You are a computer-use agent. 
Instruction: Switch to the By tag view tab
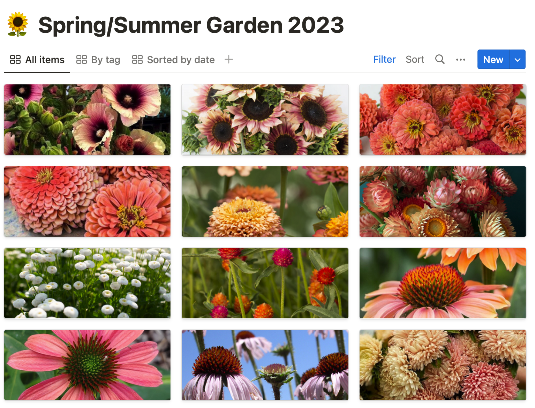tap(98, 60)
